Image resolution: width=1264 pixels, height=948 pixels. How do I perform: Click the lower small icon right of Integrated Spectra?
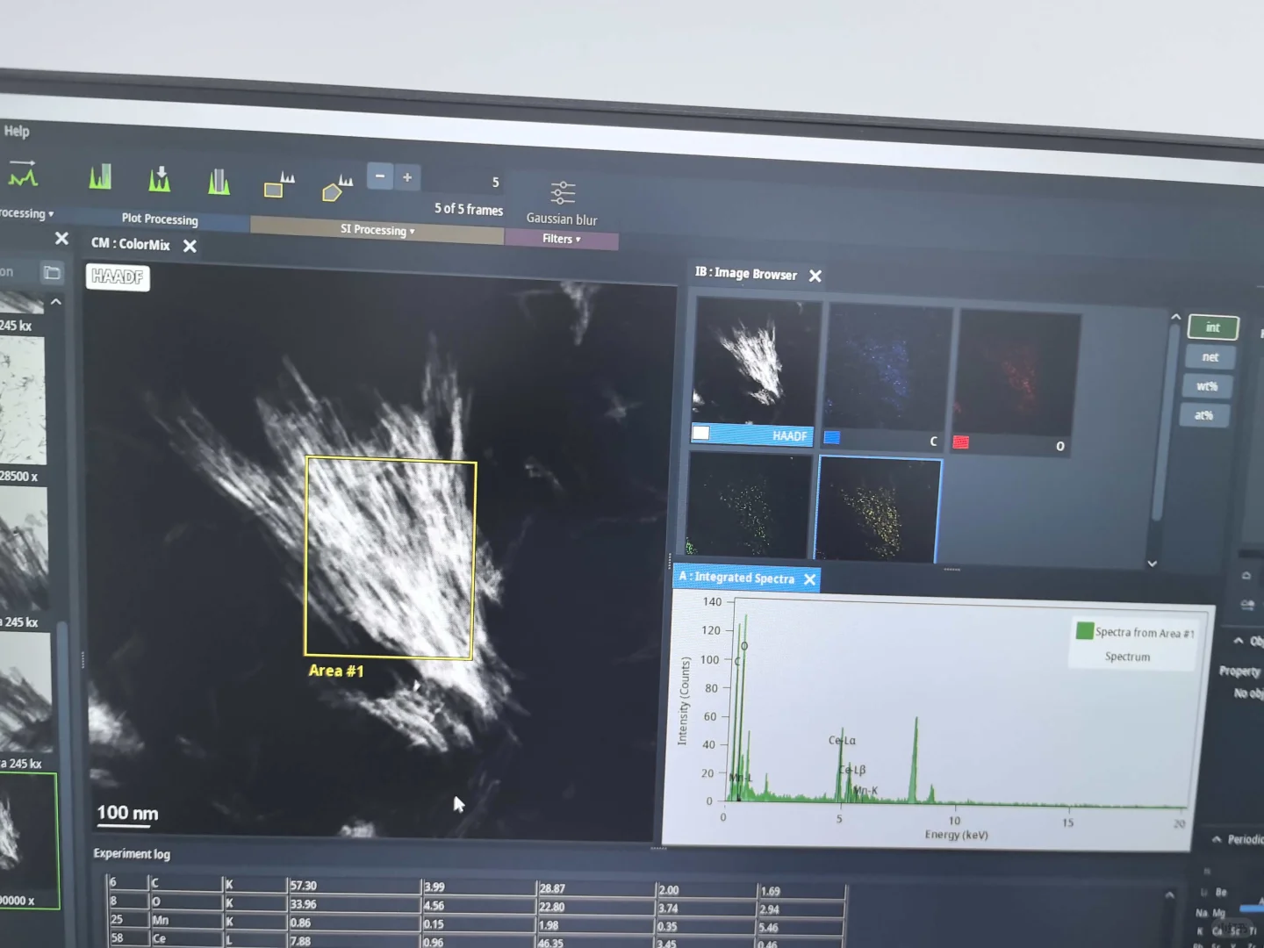tap(1248, 605)
